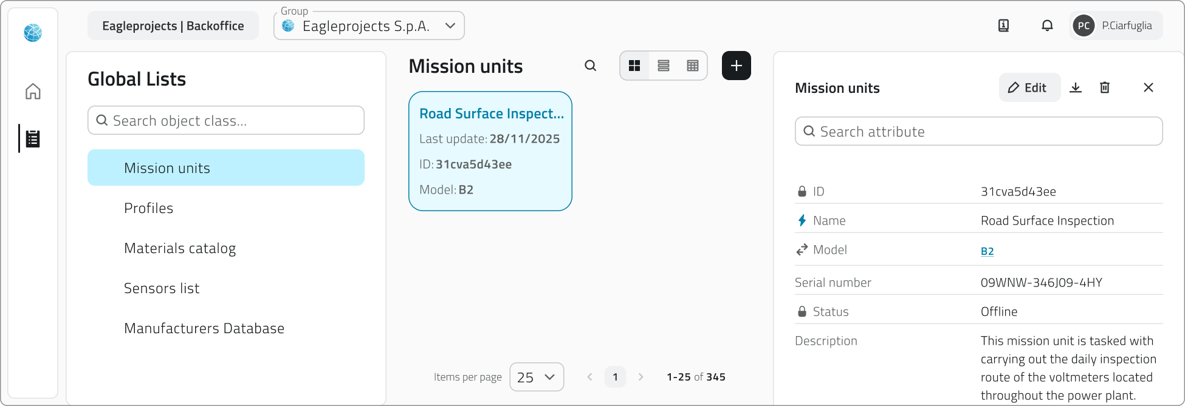Click the Eagleprojects globe logo

(x=33, y=33)
